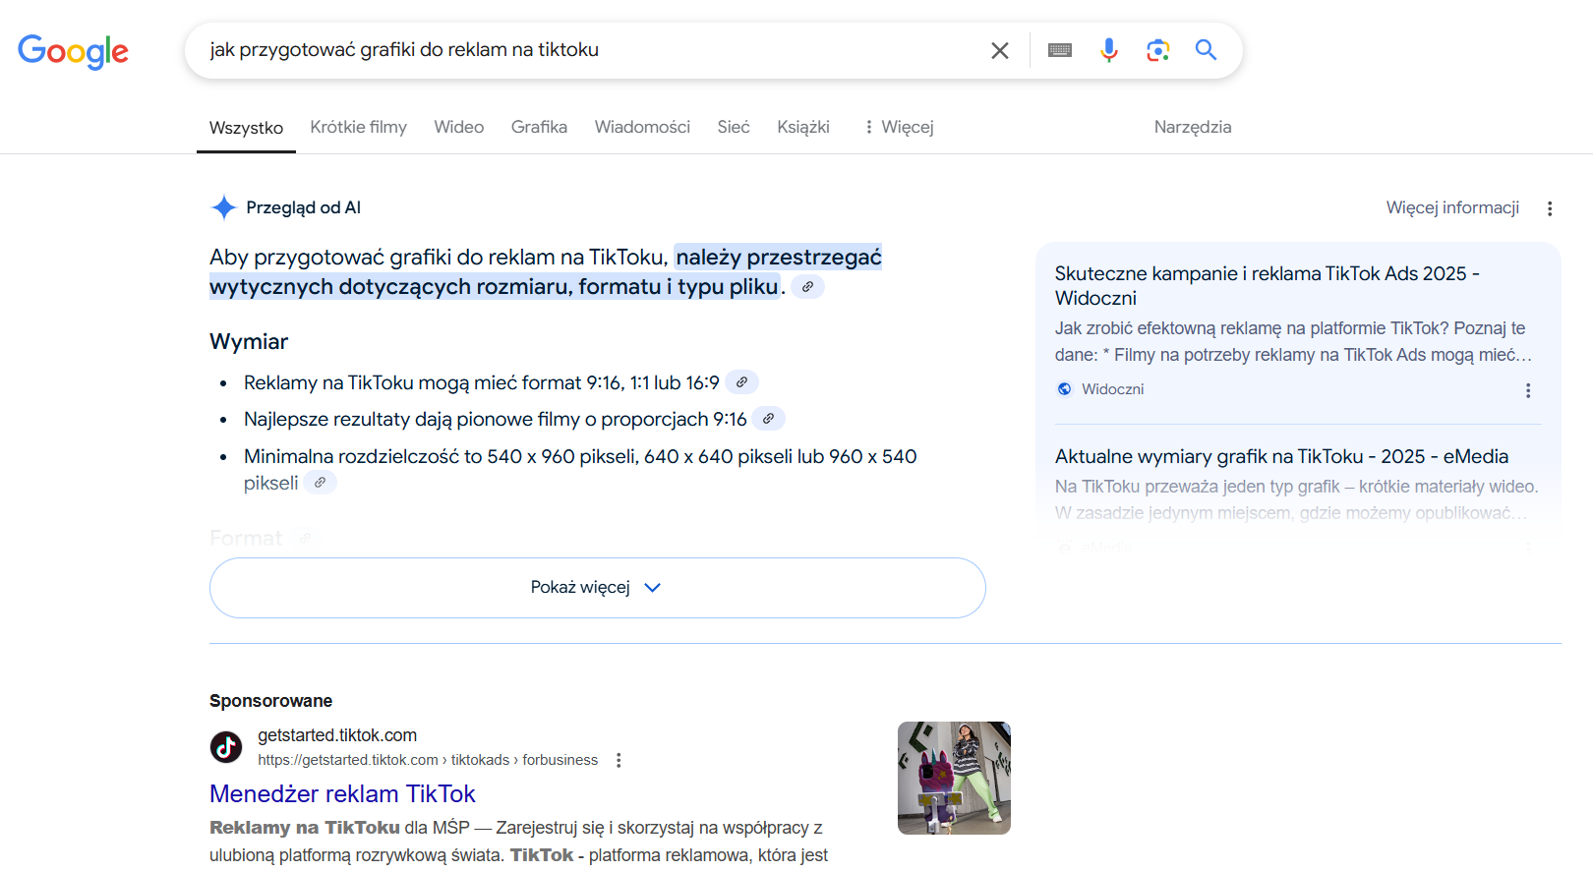Viewport: 1593px width, 872px height.
Task: Click the magnifier search button
Action: [1207, 50]
